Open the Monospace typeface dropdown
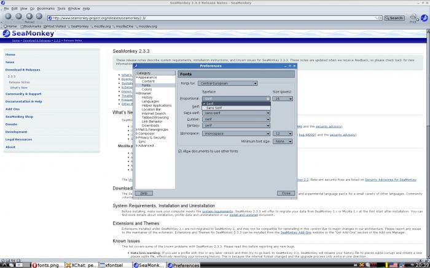Image resolution: width=430 pixels, height=268 pixels. point(236,133)
